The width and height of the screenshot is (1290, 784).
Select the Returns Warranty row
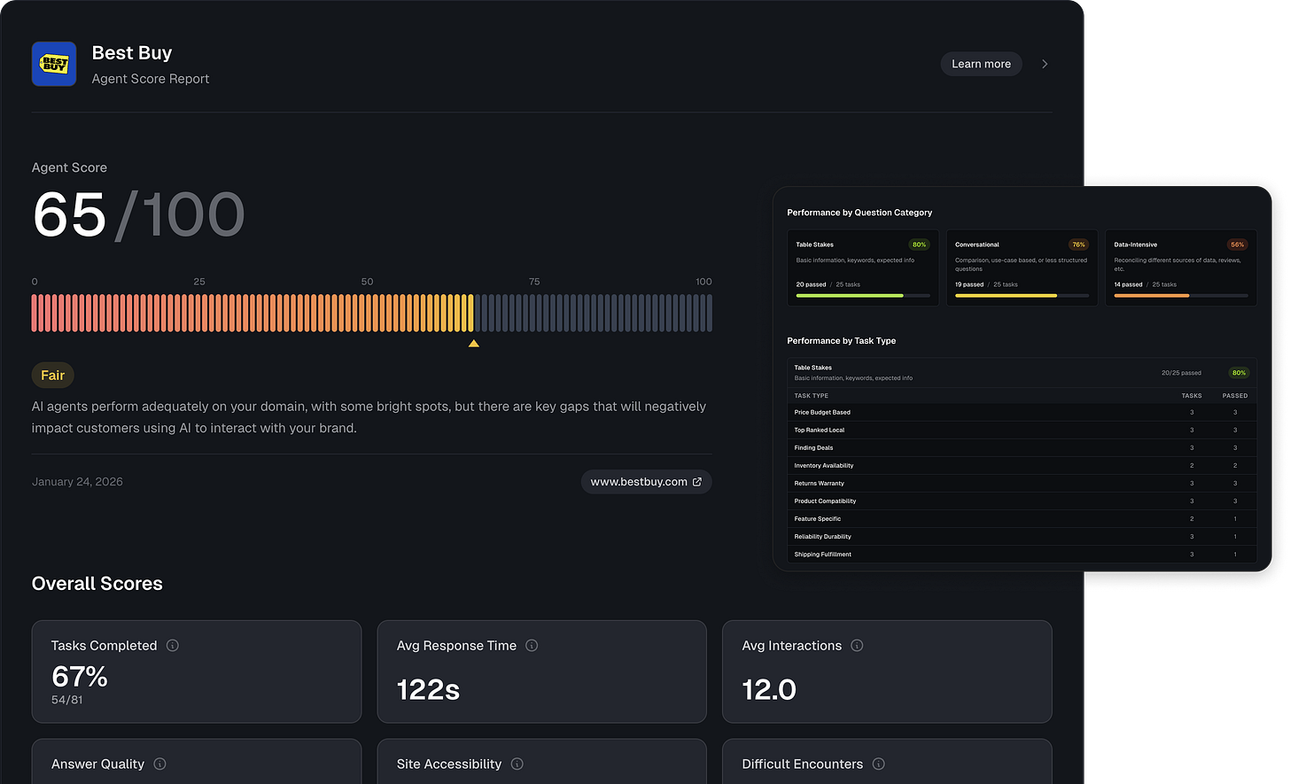click(1022, 483)
